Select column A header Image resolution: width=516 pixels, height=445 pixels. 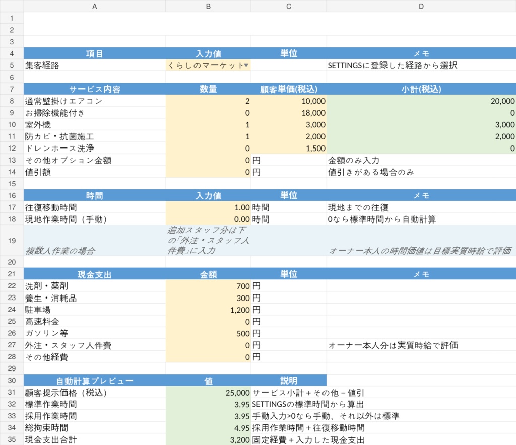pos(94,6)
